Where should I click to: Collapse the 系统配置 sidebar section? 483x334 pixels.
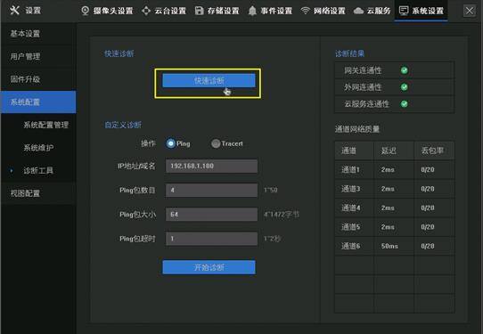pos(38,102)
